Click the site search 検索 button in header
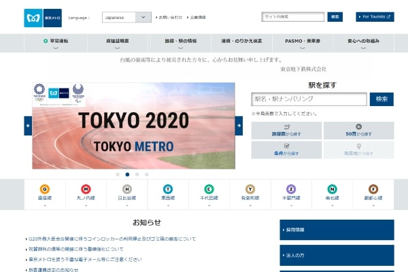 click(x=335, y=16)
